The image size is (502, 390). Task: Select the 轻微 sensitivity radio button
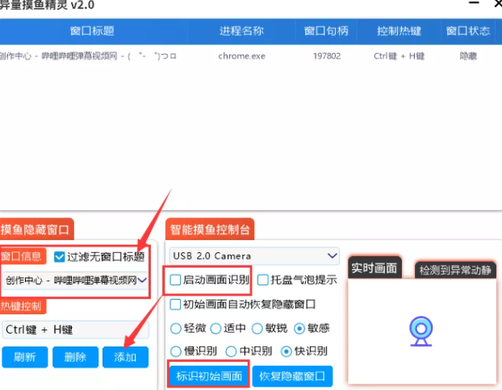(176, 329)
